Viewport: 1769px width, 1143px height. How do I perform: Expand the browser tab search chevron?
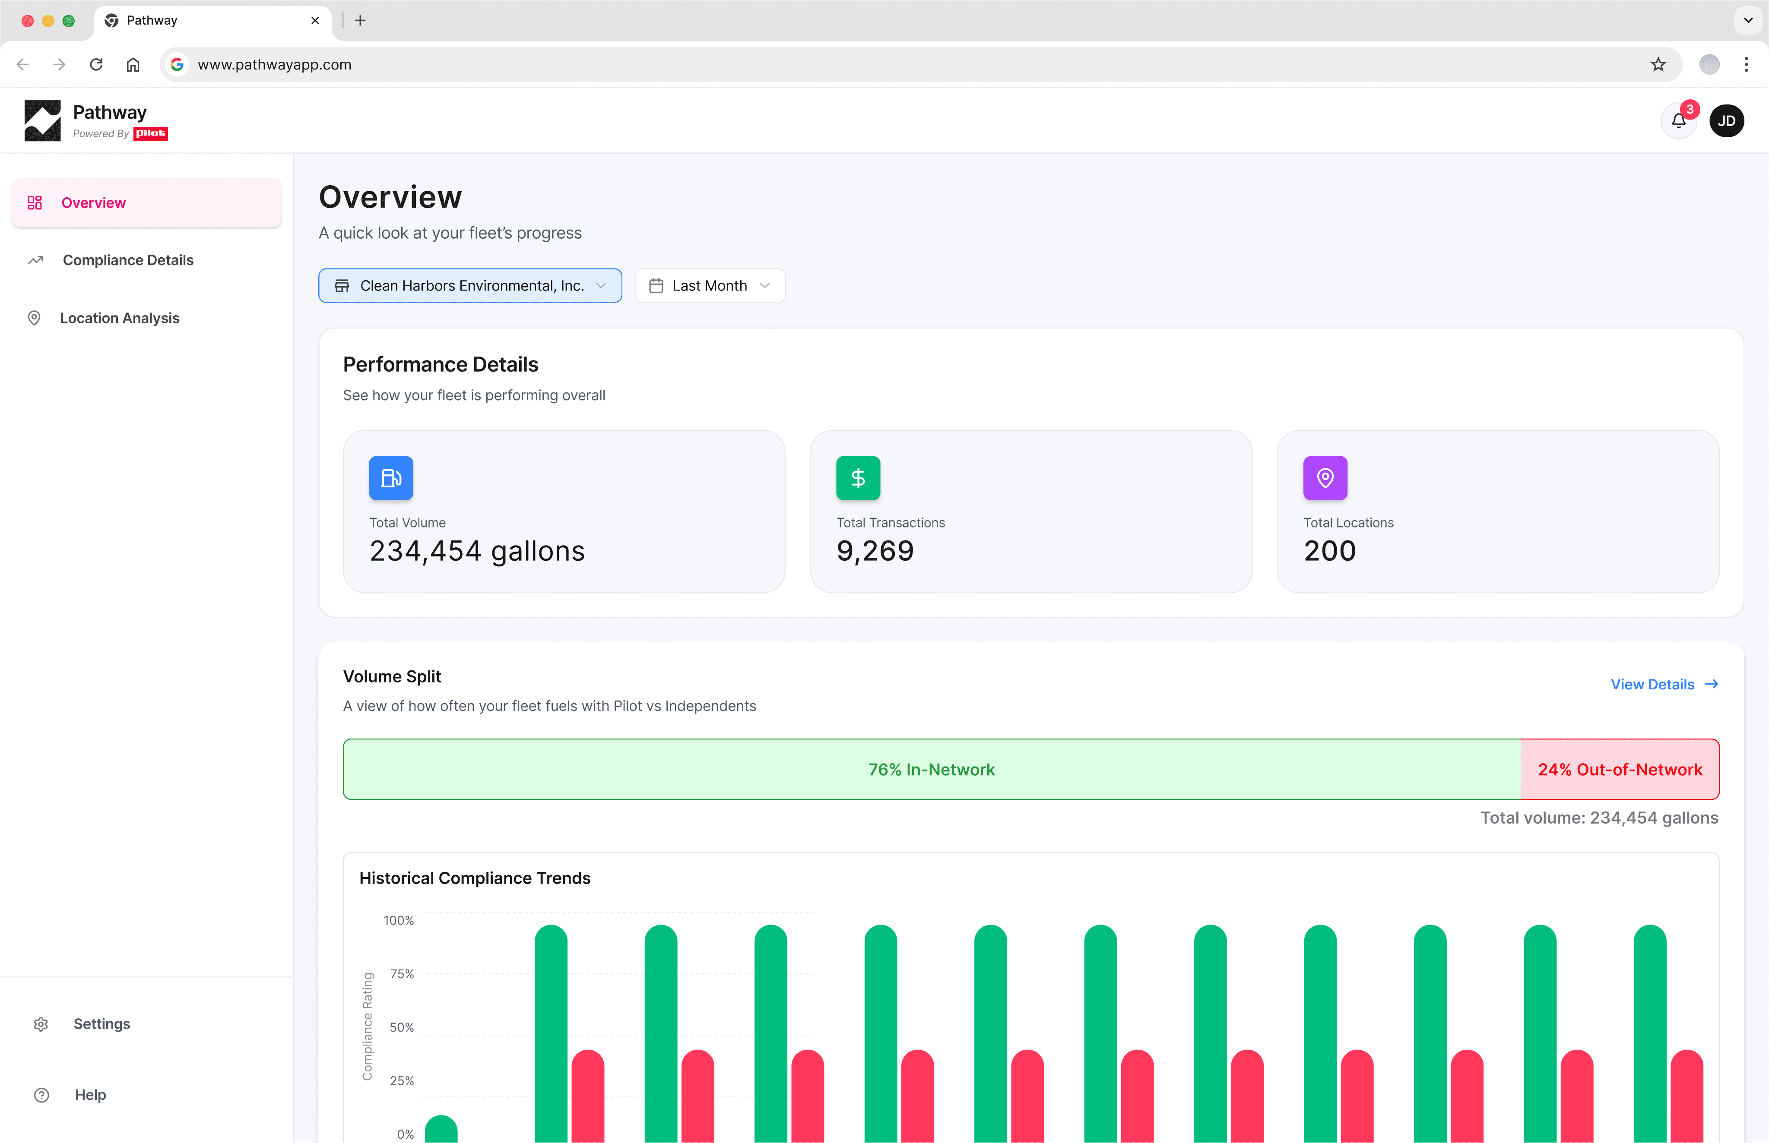click(1747, 20)
